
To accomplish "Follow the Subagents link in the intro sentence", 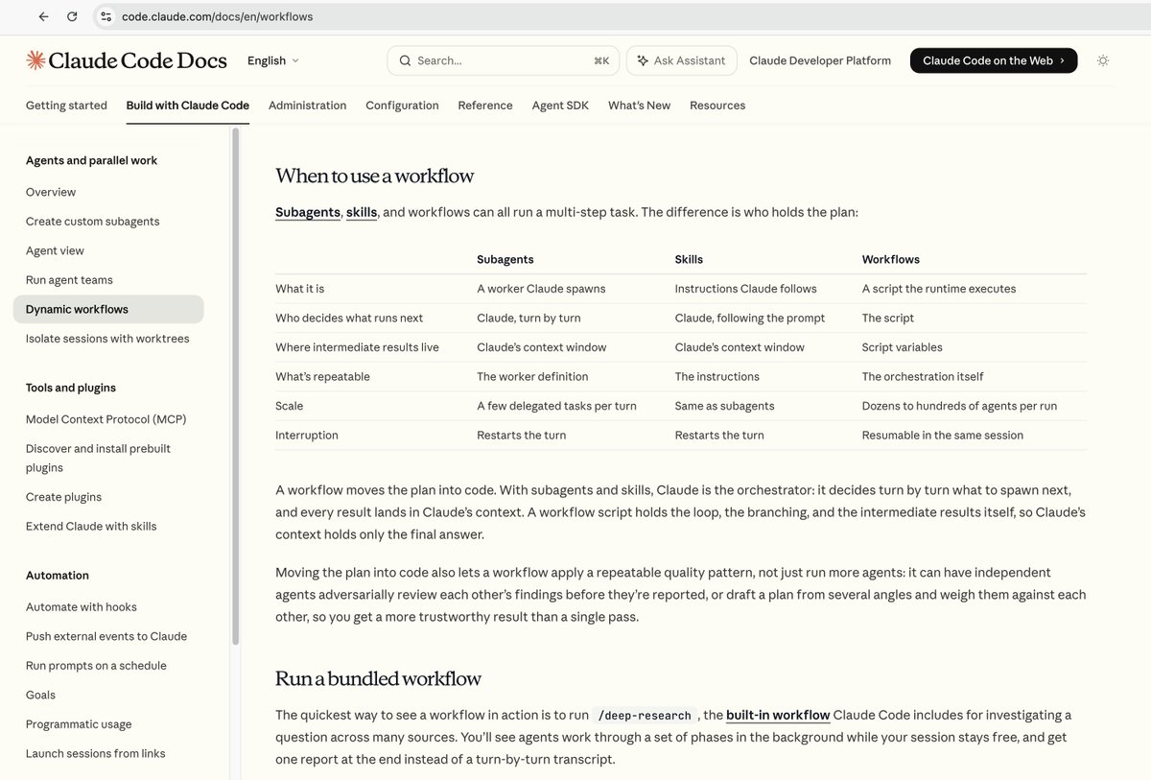I will [308, 212].
